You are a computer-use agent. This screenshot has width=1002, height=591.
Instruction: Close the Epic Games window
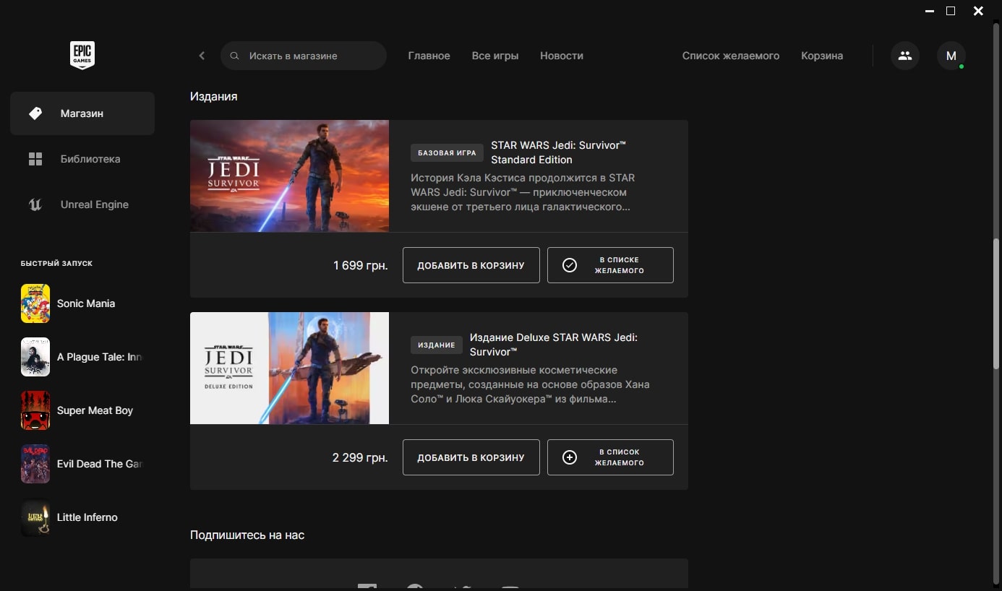coord(978,11)
